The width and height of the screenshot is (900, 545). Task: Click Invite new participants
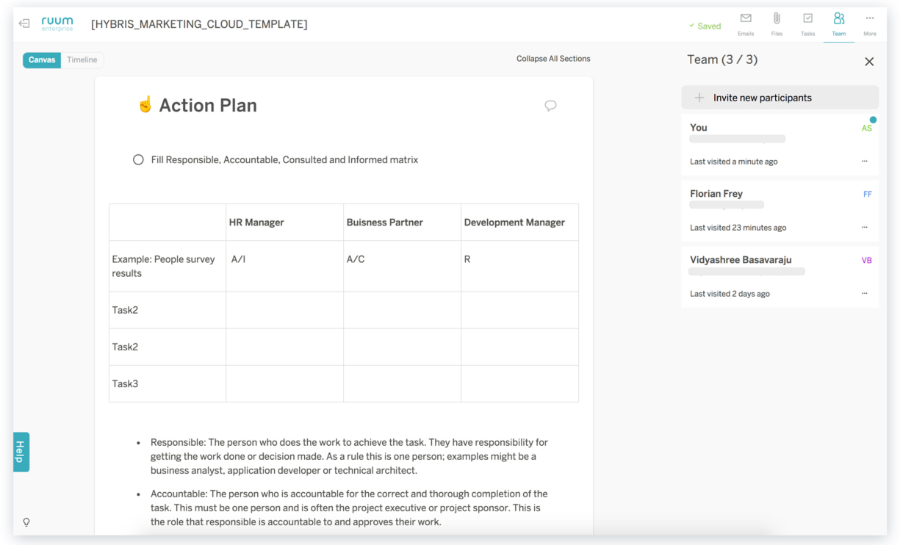780,98
